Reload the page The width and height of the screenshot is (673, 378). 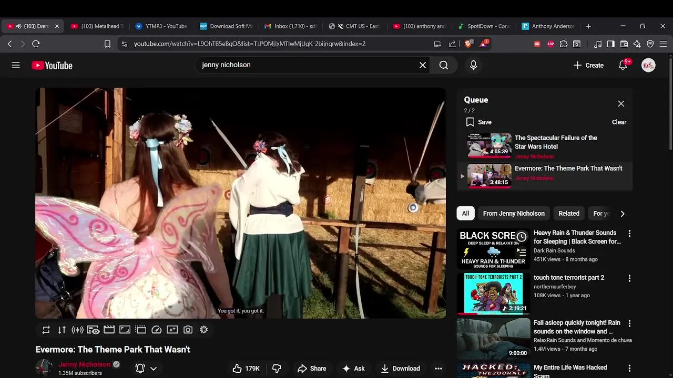click(x=36, y=44)
